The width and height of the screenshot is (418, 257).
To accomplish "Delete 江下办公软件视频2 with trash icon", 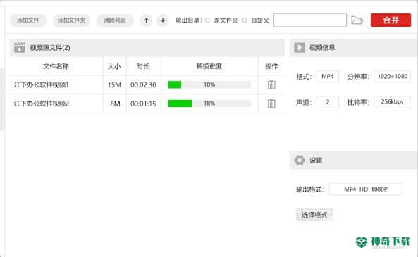I will (271, 104).
